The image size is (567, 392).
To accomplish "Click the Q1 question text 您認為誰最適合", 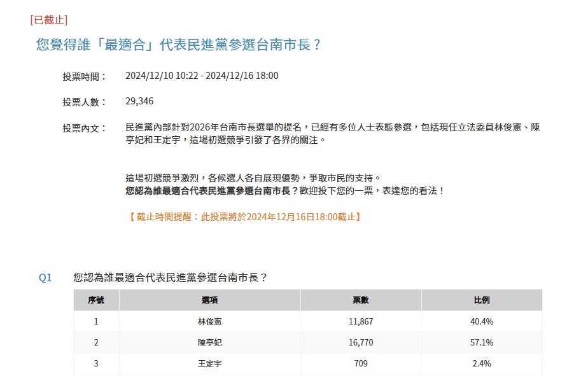I will (170, 277).
